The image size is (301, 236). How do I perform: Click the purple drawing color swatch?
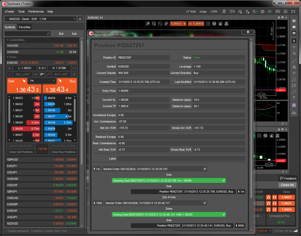pyautogui.click(x=294, y=105)
